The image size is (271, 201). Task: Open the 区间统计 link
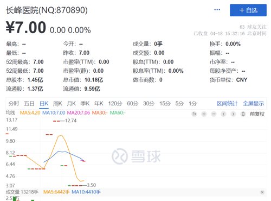tap(227, 104)
